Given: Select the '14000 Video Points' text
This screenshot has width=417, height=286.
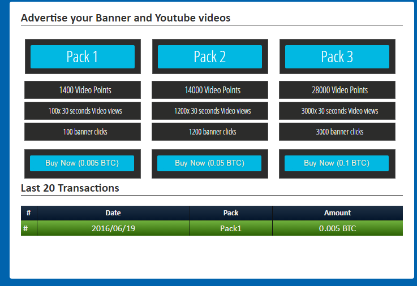Looking at the screenshot, I should click(213, 90).
